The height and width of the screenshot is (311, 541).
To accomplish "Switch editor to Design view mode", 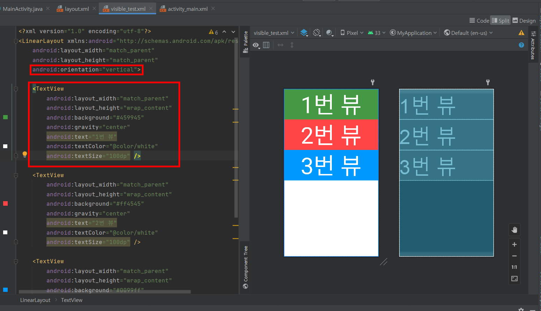I will [524, 21].
